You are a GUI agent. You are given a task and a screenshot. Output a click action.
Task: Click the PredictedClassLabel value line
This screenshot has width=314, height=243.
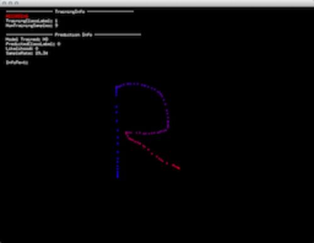pos(33,44)
